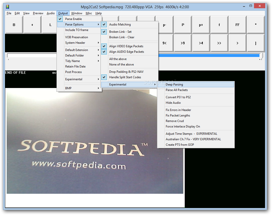Expand Default Extension submenu
The height and width of the screenshot is (215, 272).
tap(79, 50)
